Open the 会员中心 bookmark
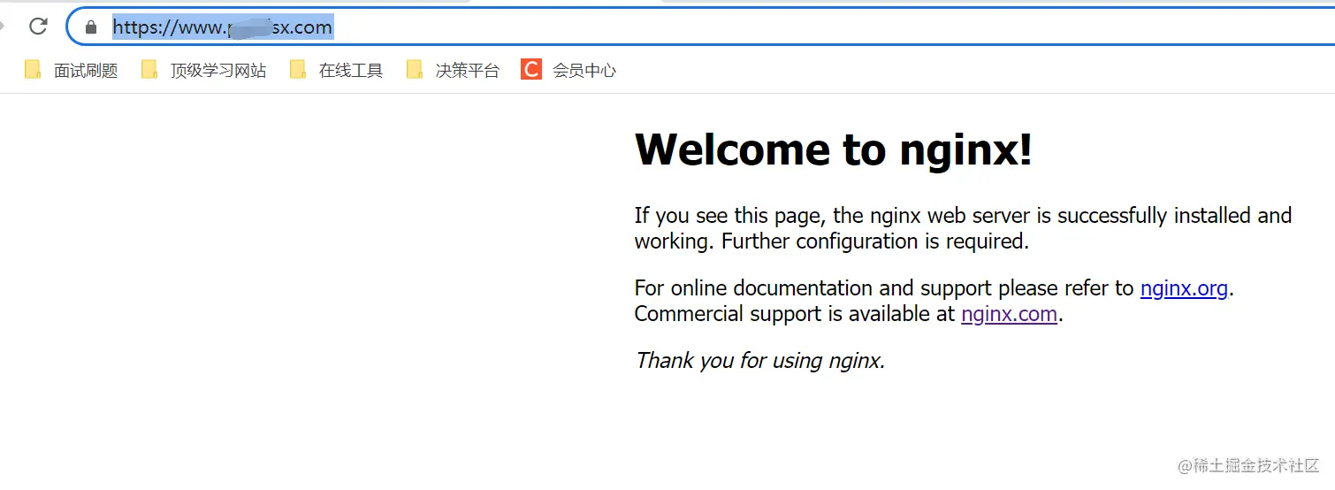The image size is (1335, 490). point(568,70)
